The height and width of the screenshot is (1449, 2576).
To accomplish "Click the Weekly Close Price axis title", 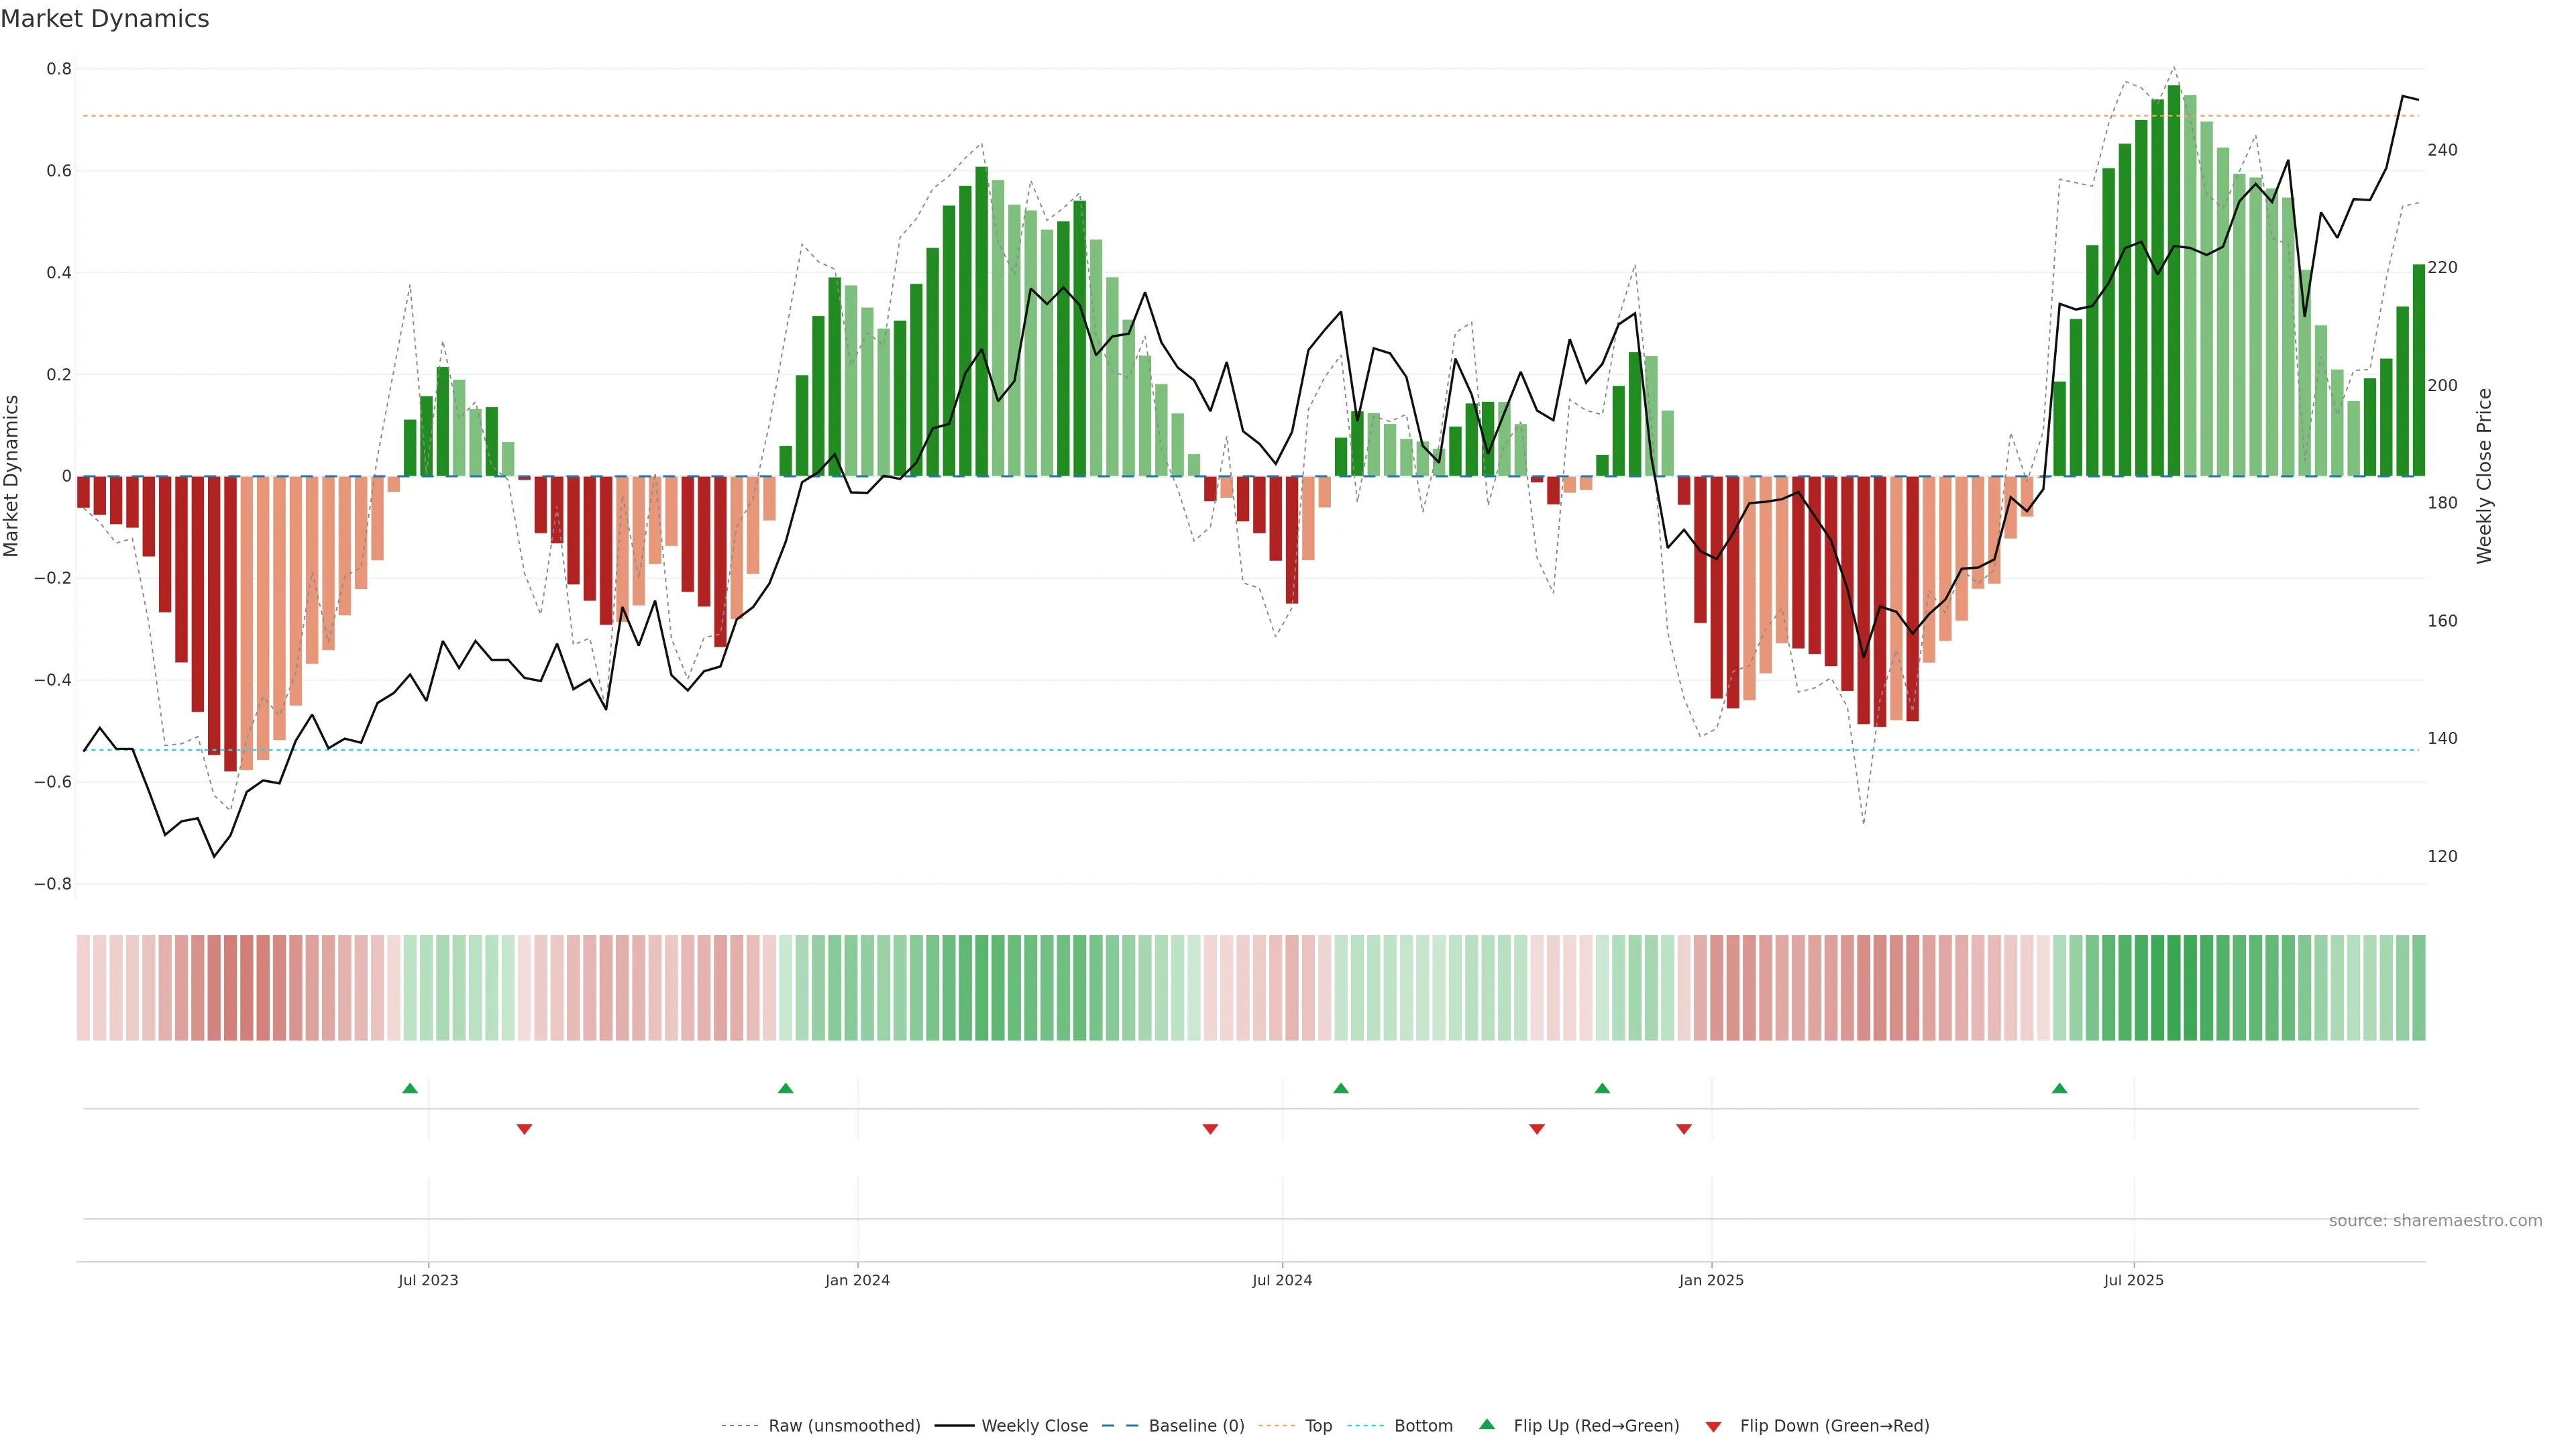I will click(2484, 476).
